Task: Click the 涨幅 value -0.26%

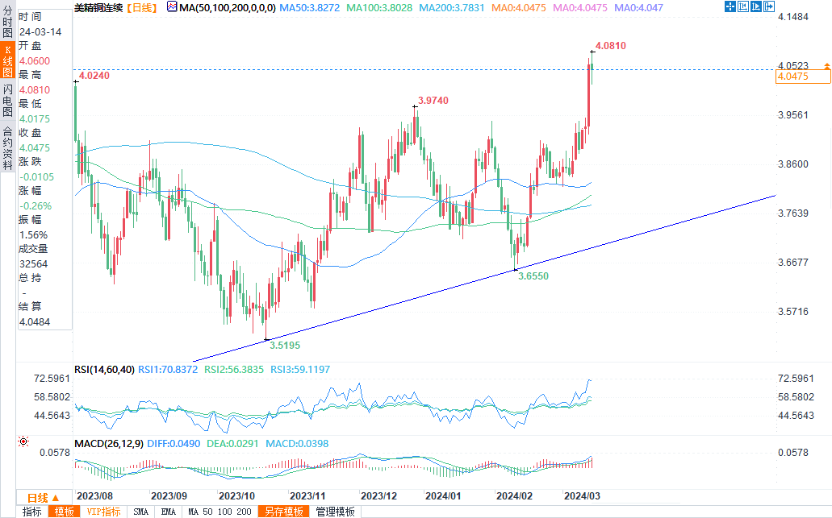Action: [36, 206]
